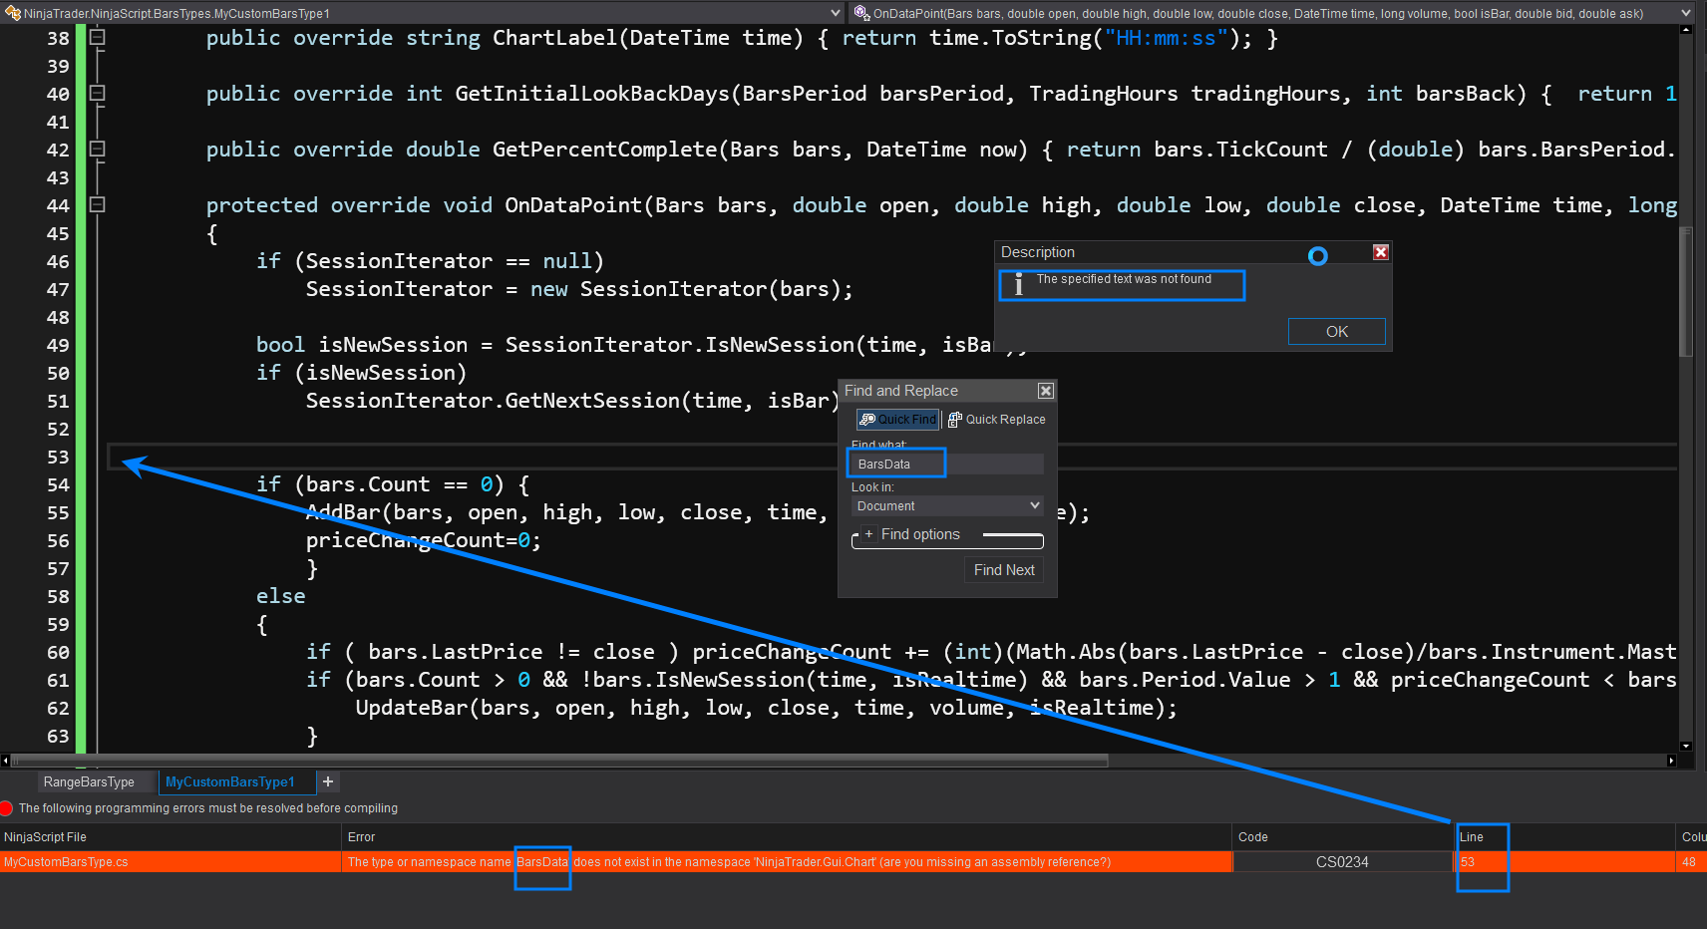The image size is (1707, 929).
Task: Click OK in the Description dialog
Action: 1337,331
